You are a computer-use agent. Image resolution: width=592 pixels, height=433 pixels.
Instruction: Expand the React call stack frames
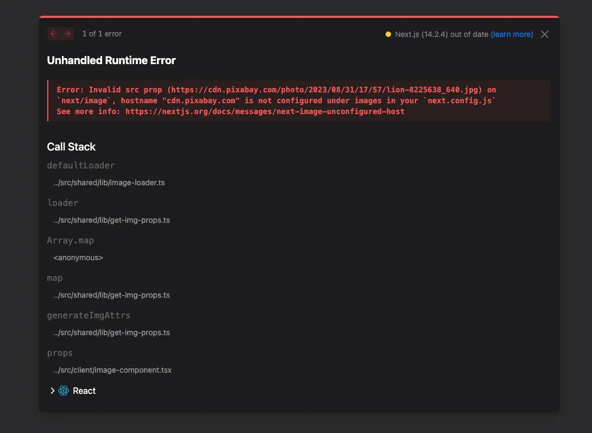53,391
